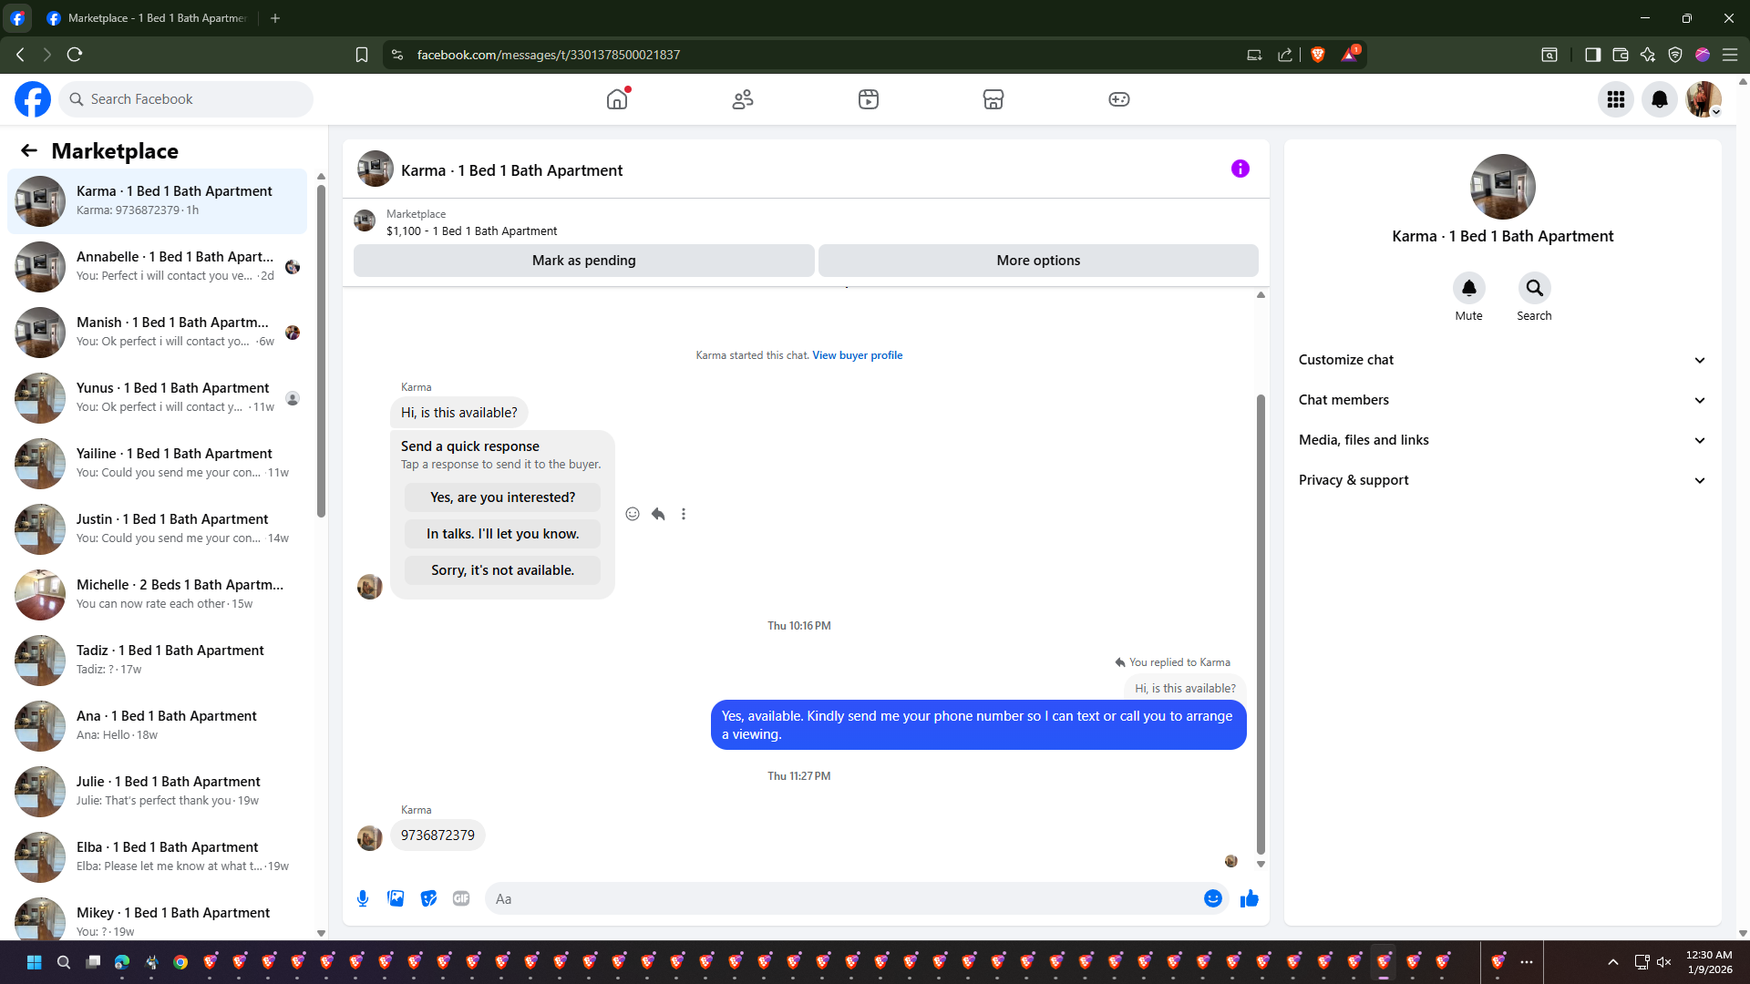The height and width of the screenshot is (984, 1750).
Task: Open more options for Karma's message
Action: pyautogui.click(x=684, y=514)
